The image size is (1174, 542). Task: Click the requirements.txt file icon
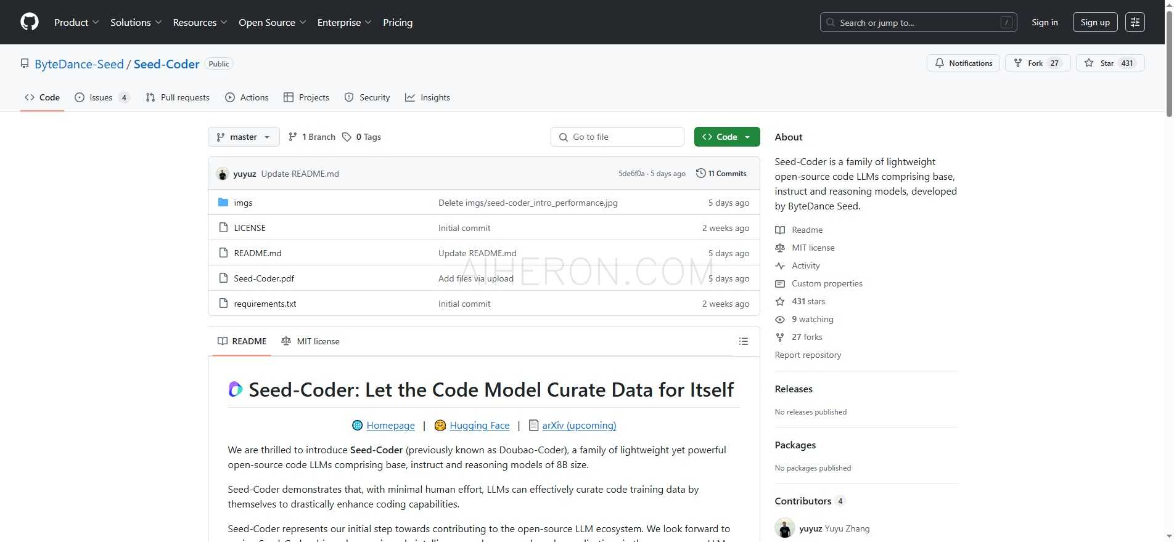pos(223,303)
